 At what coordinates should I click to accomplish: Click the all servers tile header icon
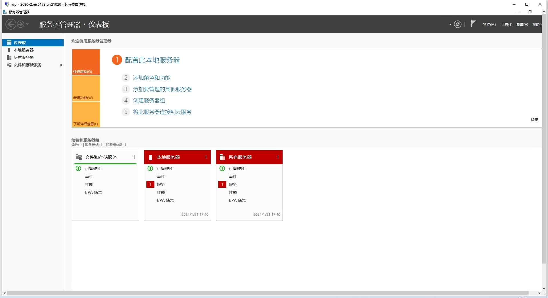(222, 157)
